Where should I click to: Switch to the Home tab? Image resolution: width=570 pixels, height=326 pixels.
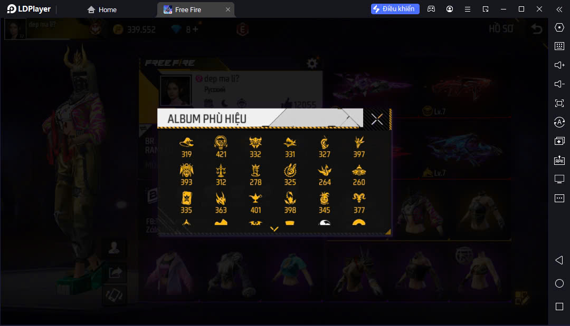coord(102,10)
